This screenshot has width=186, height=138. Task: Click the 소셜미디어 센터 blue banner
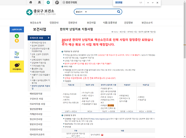click(x=17, y=29)
